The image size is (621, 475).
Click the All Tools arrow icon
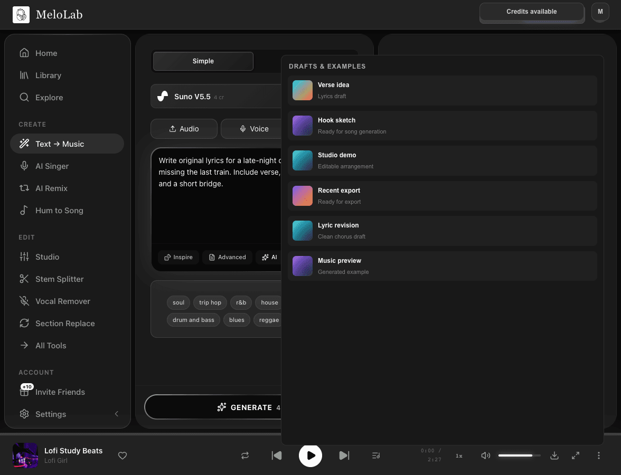pos(24,345)
